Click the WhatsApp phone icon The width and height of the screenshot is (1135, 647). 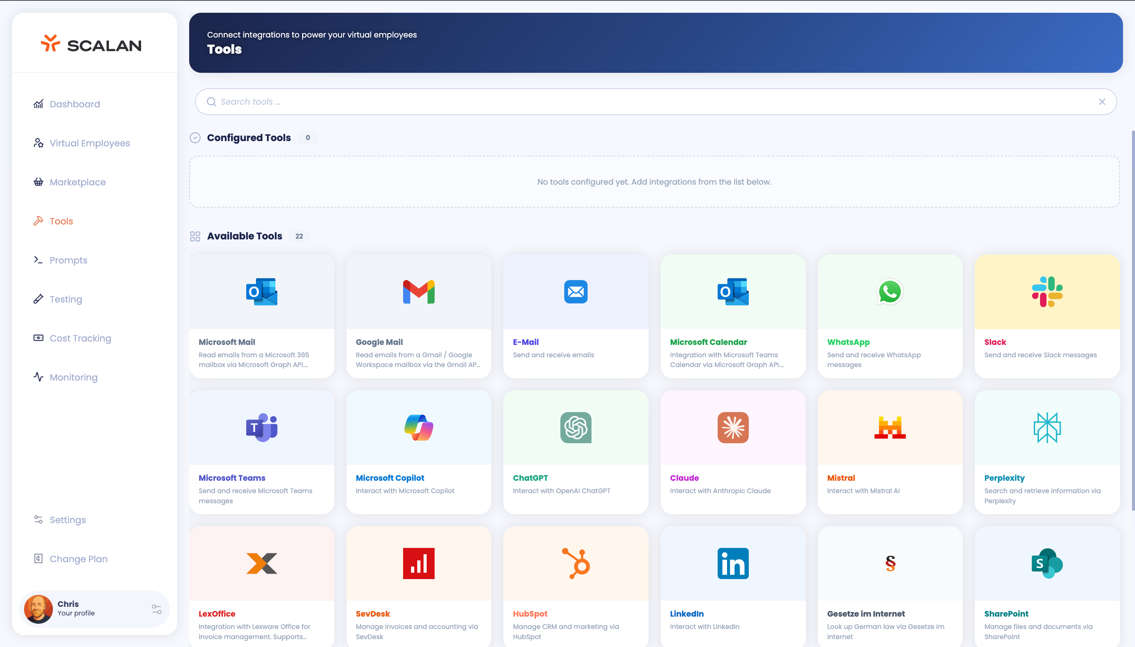[x=890, y=292]
